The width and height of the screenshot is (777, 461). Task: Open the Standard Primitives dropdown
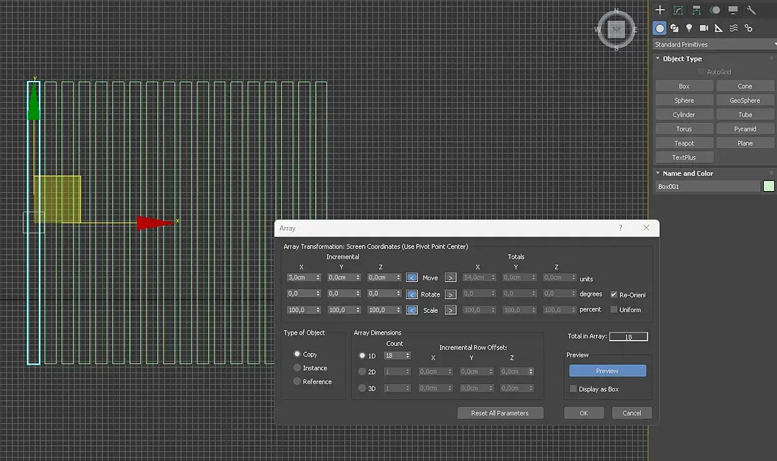[714, 45]
